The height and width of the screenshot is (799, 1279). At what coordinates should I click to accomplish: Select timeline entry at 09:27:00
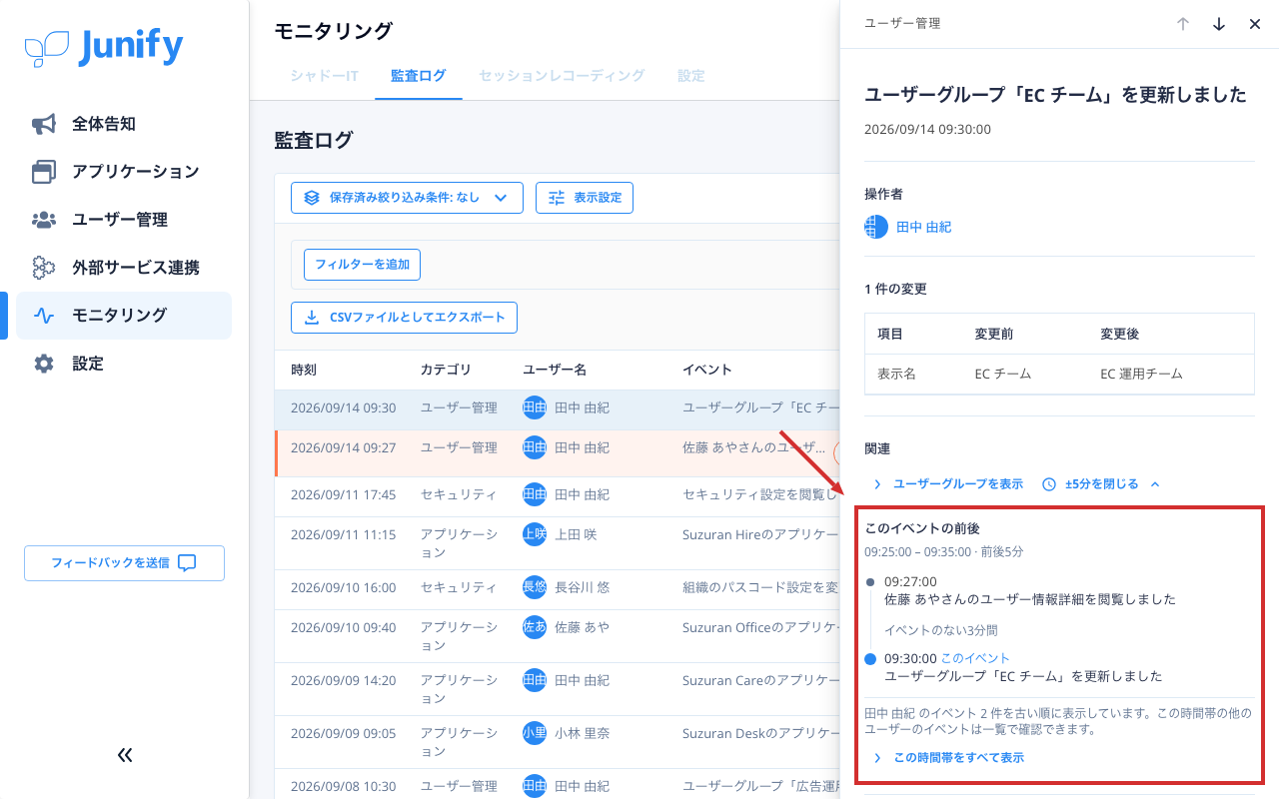pos(1029,590)
